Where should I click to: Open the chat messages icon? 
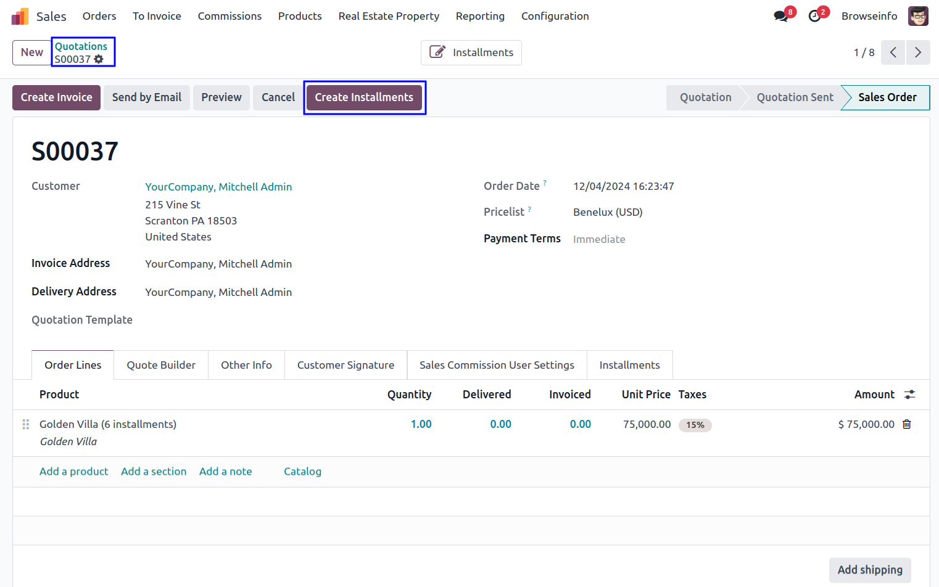[x=781, y=16]
